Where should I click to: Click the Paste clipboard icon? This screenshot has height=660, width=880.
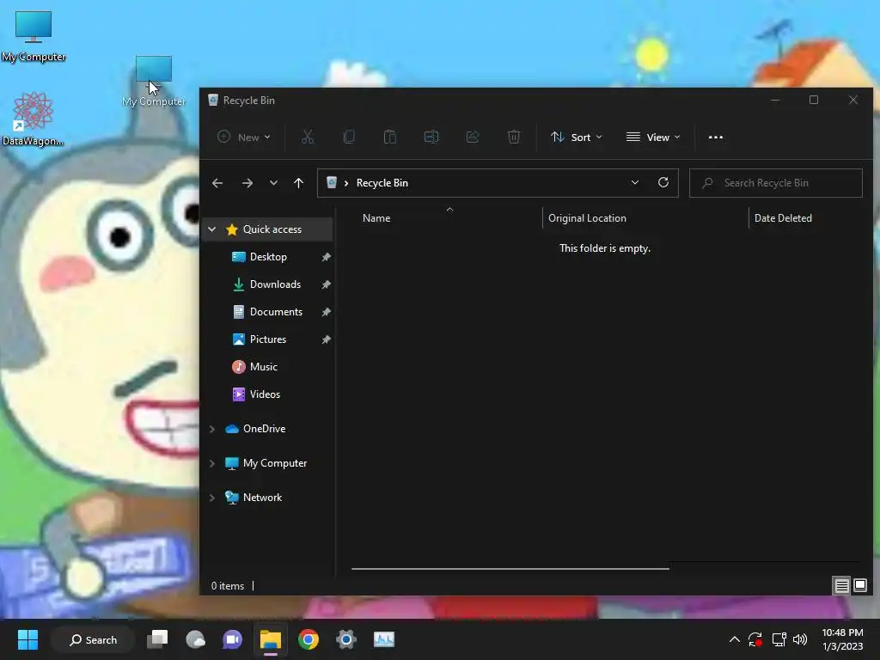pos(390,137)
